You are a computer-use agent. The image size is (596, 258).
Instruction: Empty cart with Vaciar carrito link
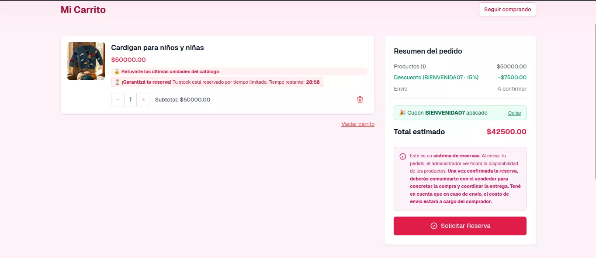[x=358, y=124]
